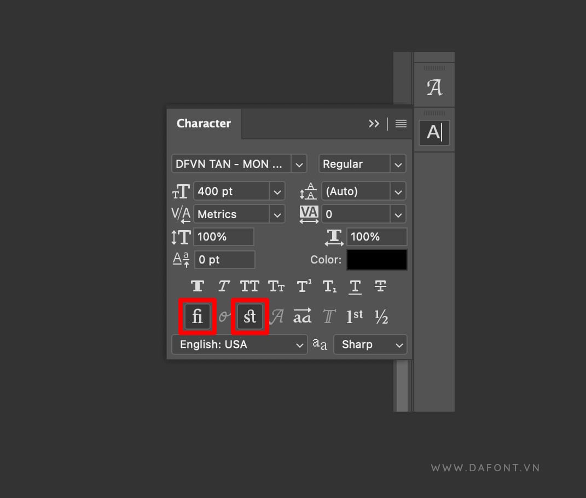The width and height of the screenshot is (586, 498).
Task: Open the text color swatch picker
Action: pos(376,259)
